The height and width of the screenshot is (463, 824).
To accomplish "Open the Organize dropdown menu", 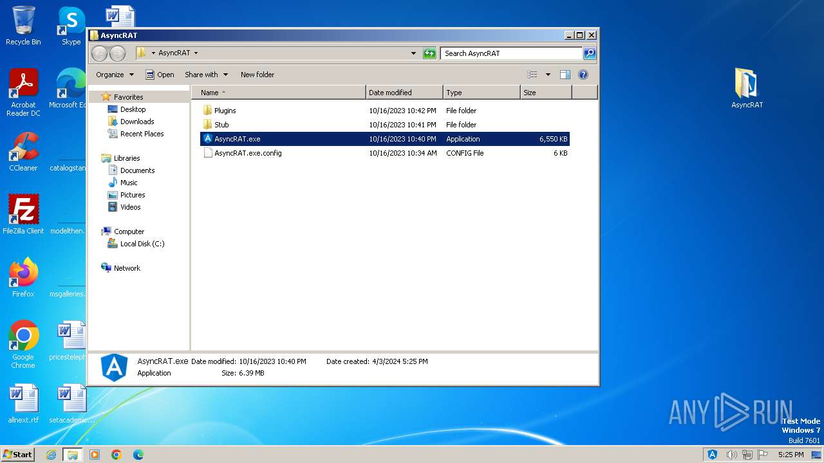I will (115, 75).
